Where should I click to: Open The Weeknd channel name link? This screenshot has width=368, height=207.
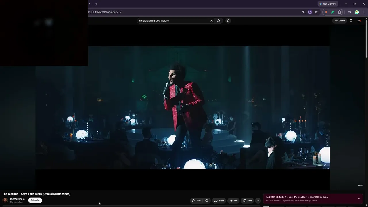point(16,199)
